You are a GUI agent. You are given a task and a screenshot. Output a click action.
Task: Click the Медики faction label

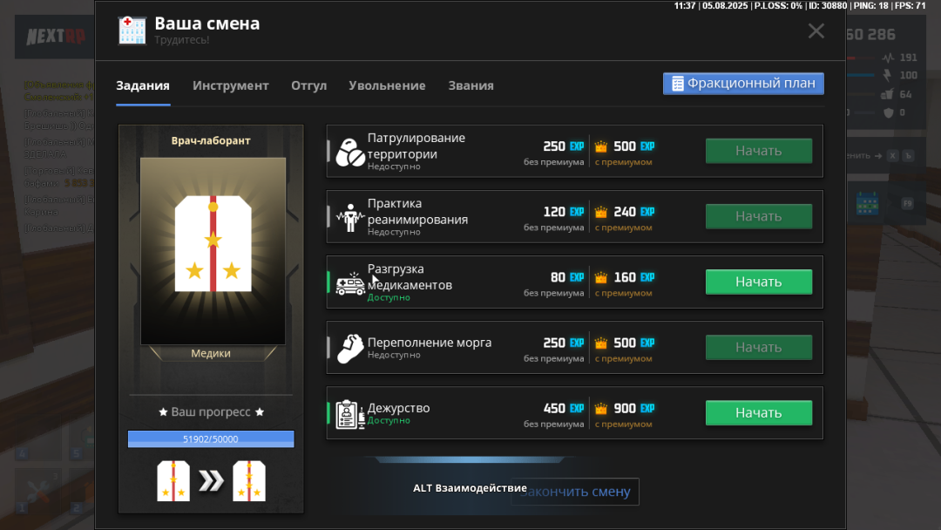(211, 354)
